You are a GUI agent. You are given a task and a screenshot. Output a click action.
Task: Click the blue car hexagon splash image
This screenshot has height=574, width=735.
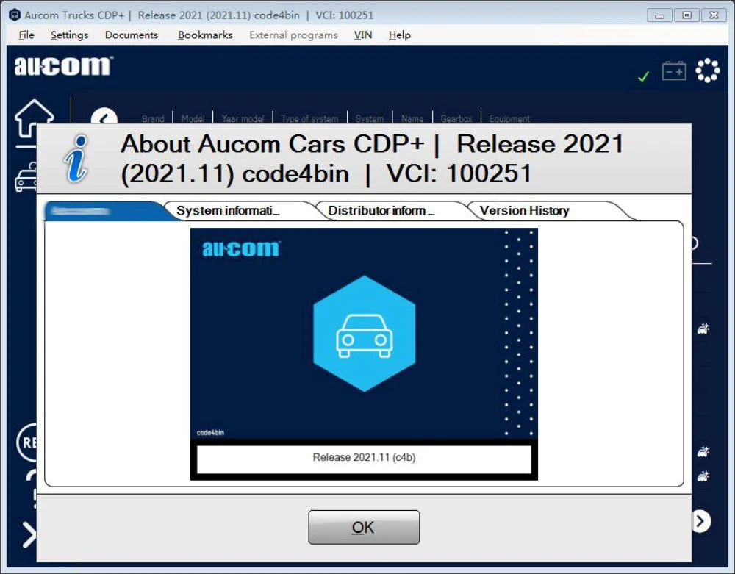click(x=365, y=333)
